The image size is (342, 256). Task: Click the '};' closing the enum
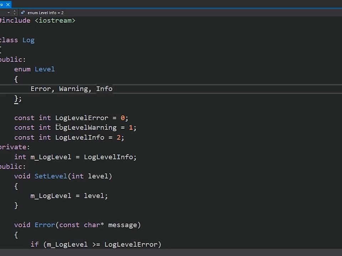[18, 99]
